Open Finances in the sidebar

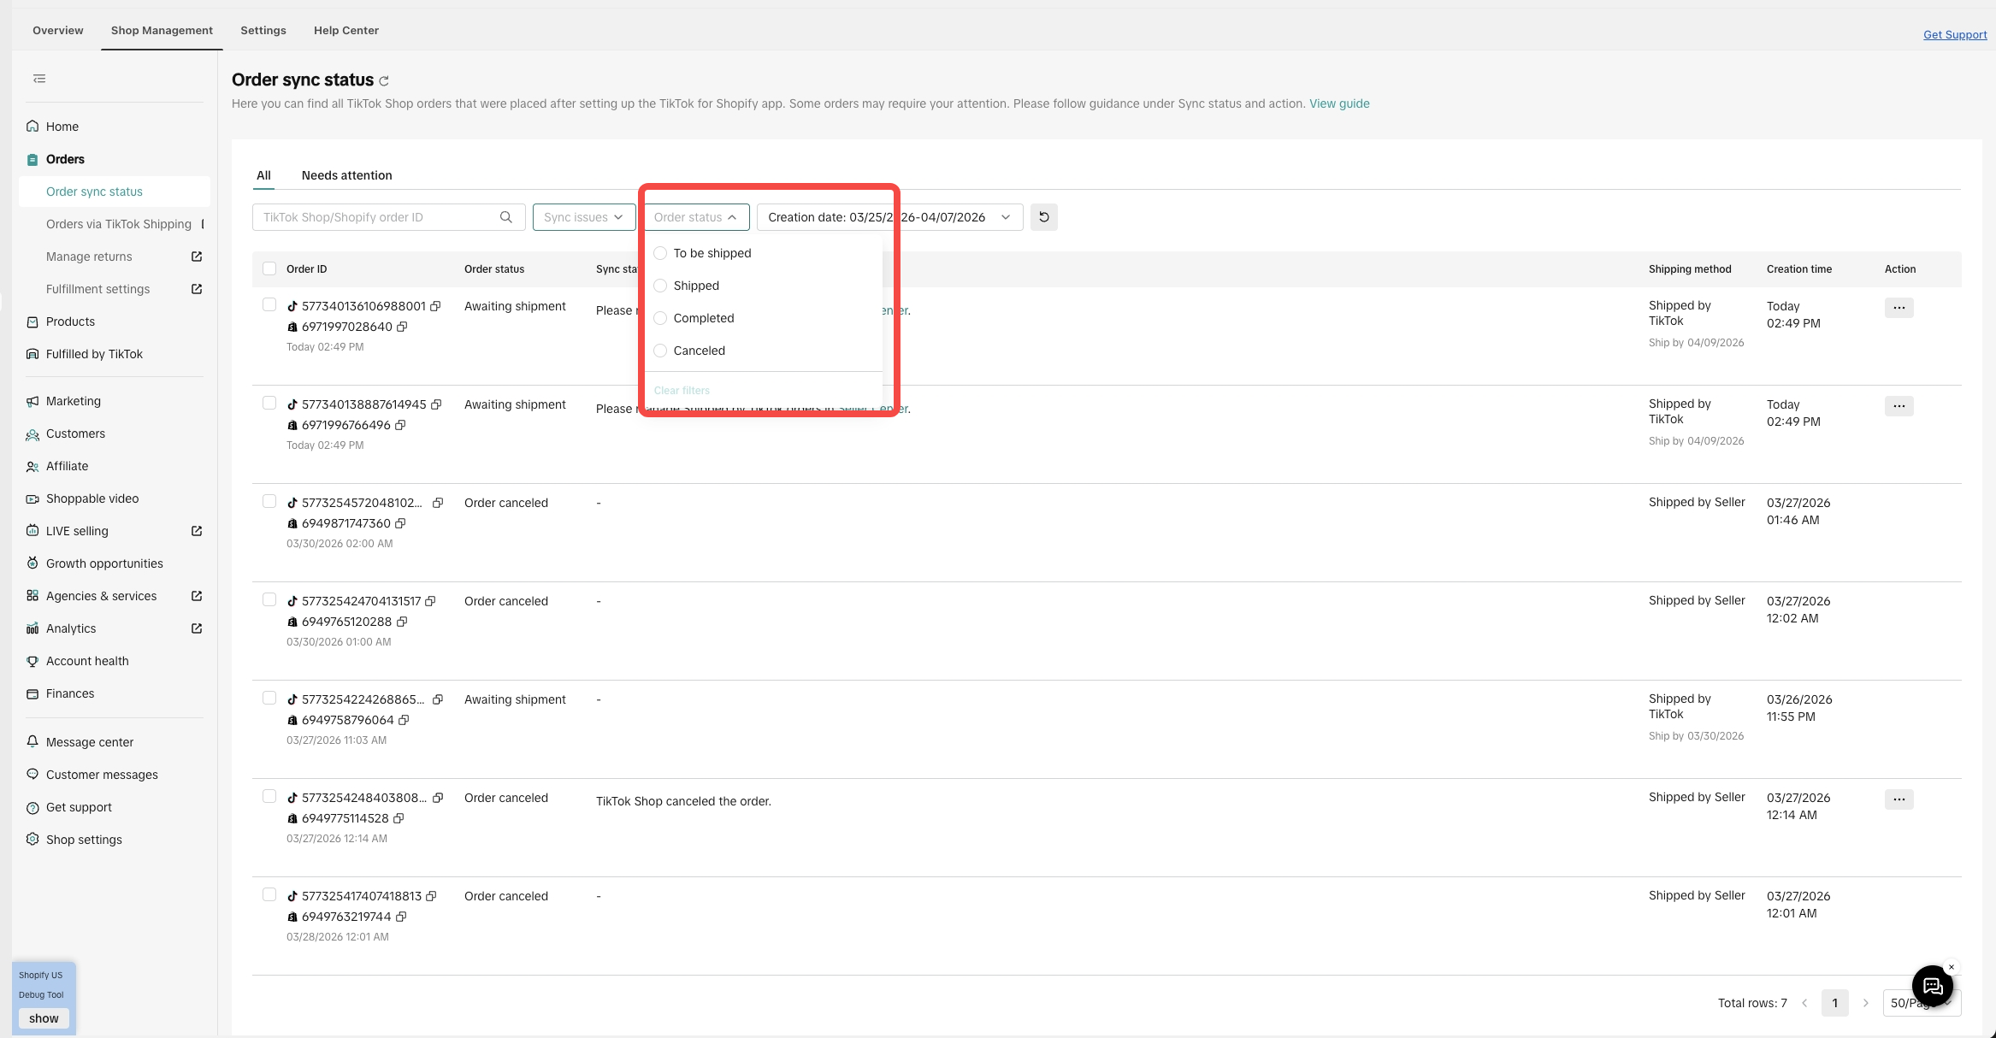tap(70, 693)
